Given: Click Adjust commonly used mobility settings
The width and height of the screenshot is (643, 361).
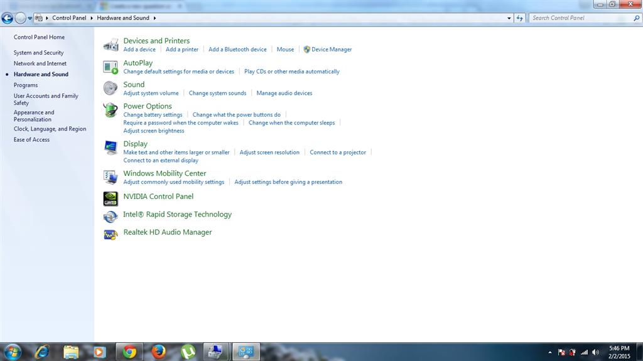Looking at the screenshot, I should (174, 181).
